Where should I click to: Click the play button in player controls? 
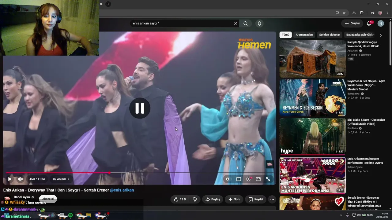pyautogui.click(x=10, y=179)
